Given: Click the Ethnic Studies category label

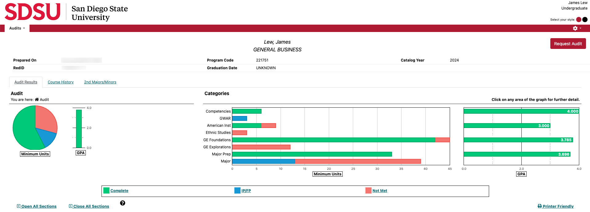Looking at the screenshot, I should (218, 133).
